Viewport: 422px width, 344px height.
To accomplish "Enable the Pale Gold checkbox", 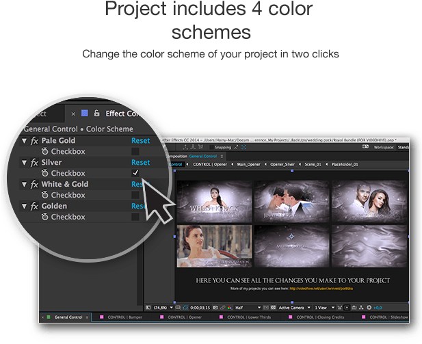I will pos(135,151).
